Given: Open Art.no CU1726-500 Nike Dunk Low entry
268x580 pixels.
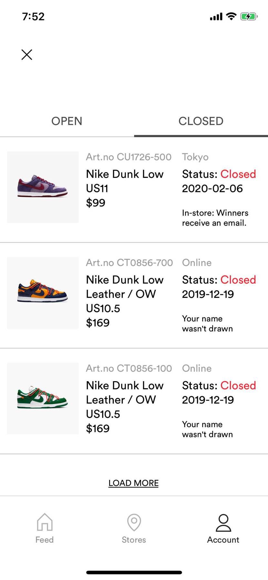Looking at the screenshot, I should (x=125, y=174).
